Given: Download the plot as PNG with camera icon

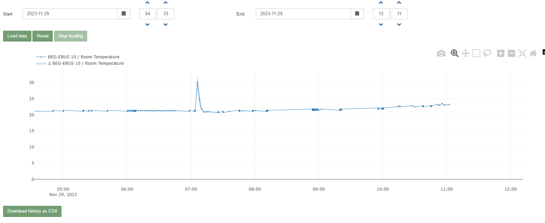Looking at the screenshot, I should (441, 54).
